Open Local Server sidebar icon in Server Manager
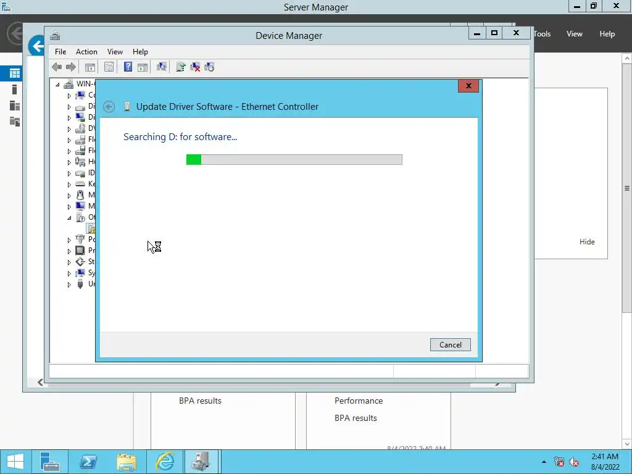Screen dimensions: 632x474 (15, 89)
